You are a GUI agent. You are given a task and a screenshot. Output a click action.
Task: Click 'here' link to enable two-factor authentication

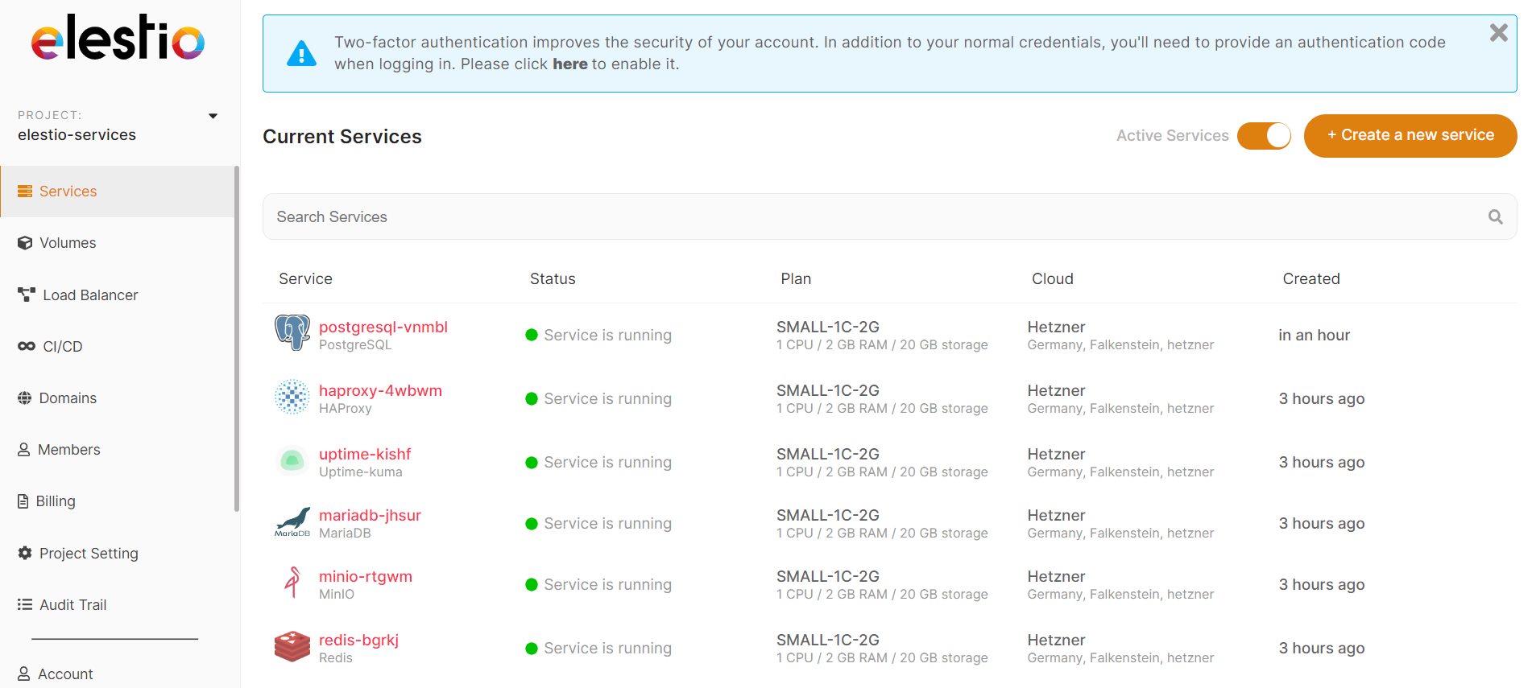tap(569, 64)
